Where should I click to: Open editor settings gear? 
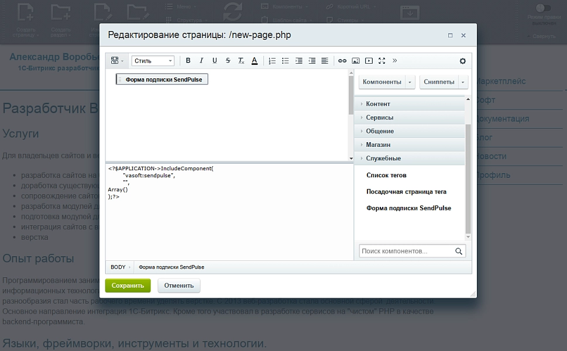coord(462,61)
